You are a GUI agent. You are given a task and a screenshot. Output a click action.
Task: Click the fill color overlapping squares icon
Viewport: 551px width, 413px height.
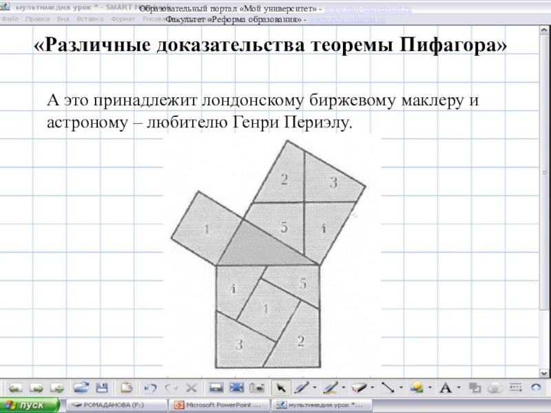click(475, 388)
